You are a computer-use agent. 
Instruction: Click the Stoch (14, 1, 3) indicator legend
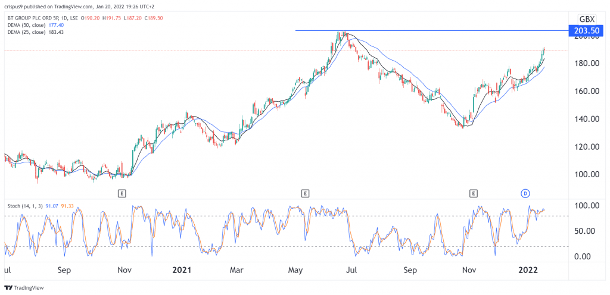click(x=24, y=206)
